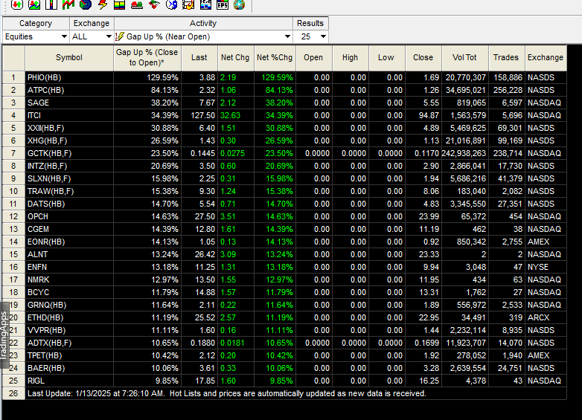Click the Category filter header label
The height and width of the screenshot is (420, 582).
36,23
